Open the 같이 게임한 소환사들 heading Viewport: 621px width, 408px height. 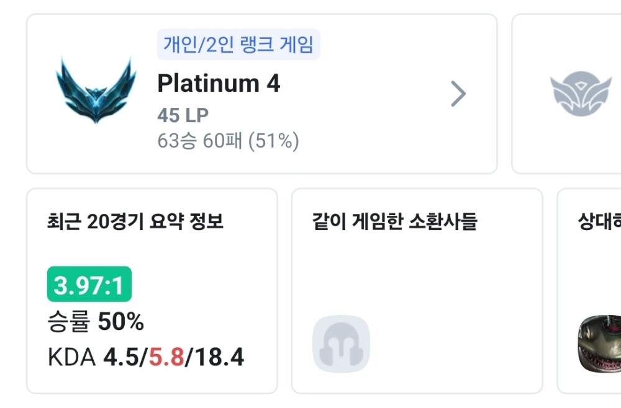point(395,221)
